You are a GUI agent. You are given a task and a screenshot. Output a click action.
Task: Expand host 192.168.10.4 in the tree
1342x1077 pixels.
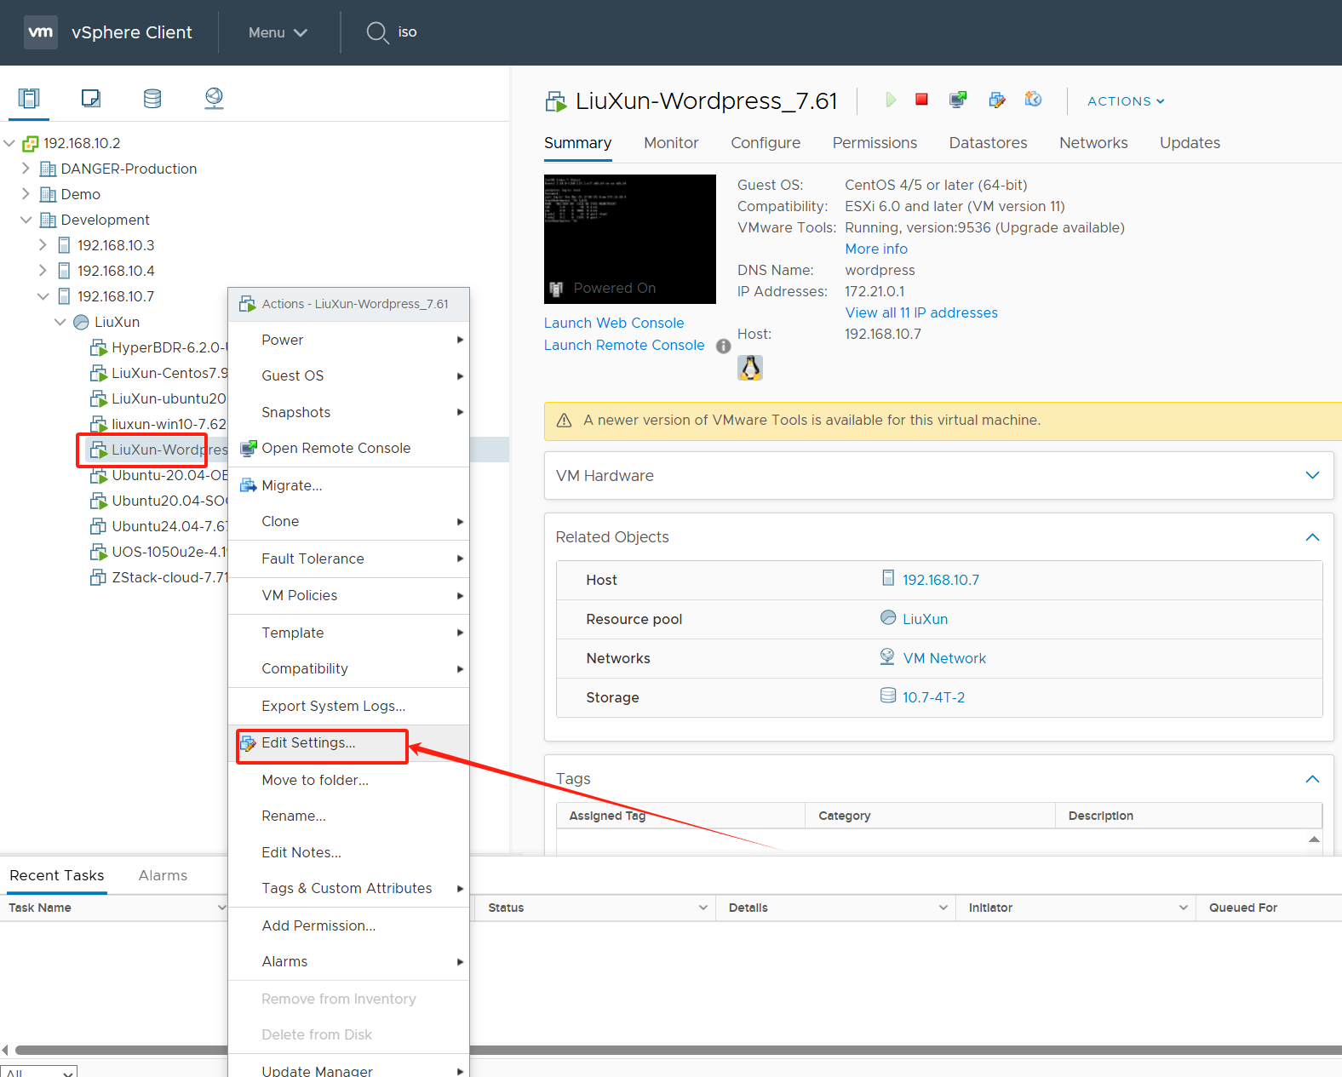tap(43, 271)
